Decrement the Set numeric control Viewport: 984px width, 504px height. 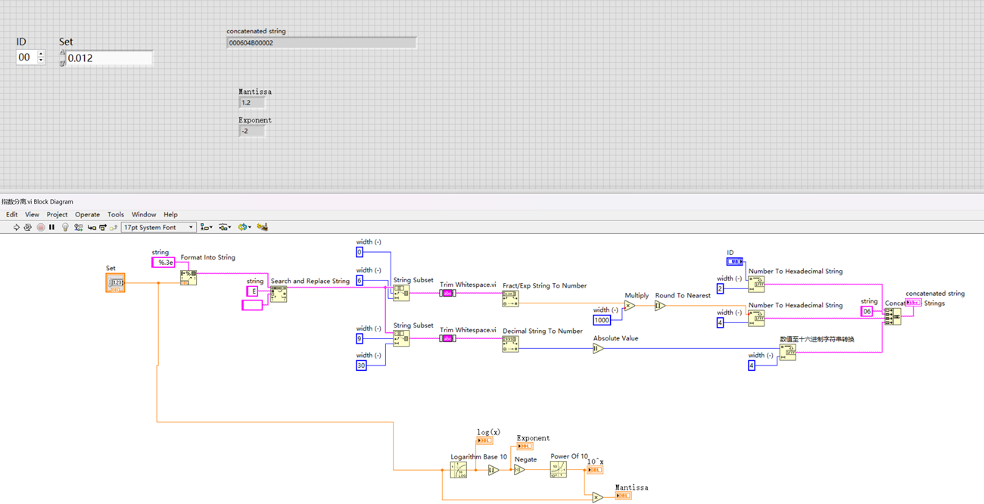63,63
